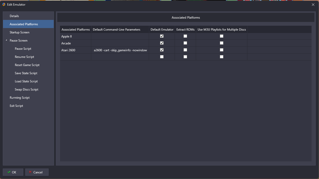Click the Extract ROMs column header
319x179 pixels.
tap(185, 29)
